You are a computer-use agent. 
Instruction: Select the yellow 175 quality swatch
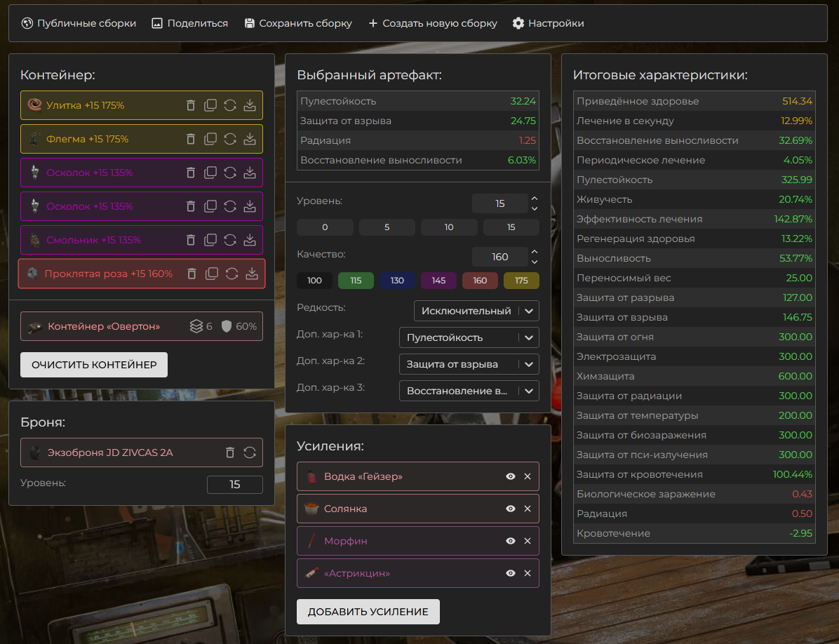point(521,281)
